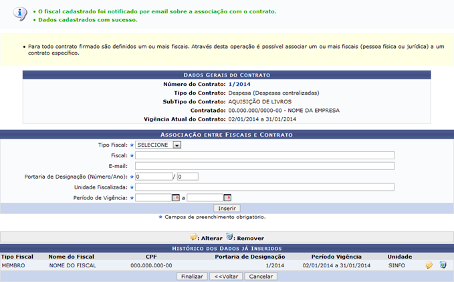This screenshot has height=282, width=454.
Task: Click the Portaria de Designação column header
Action: (x=250, y=257)
